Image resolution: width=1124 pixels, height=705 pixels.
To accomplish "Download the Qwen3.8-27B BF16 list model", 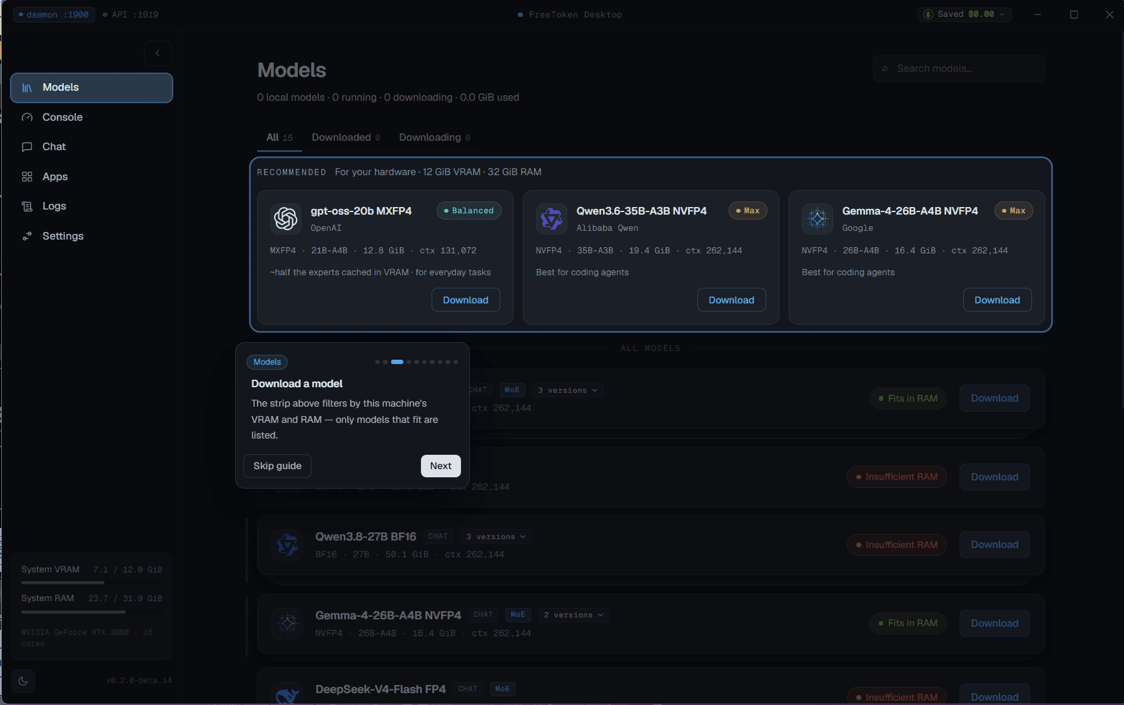I will pyautogui.click(x=995, y=545).
